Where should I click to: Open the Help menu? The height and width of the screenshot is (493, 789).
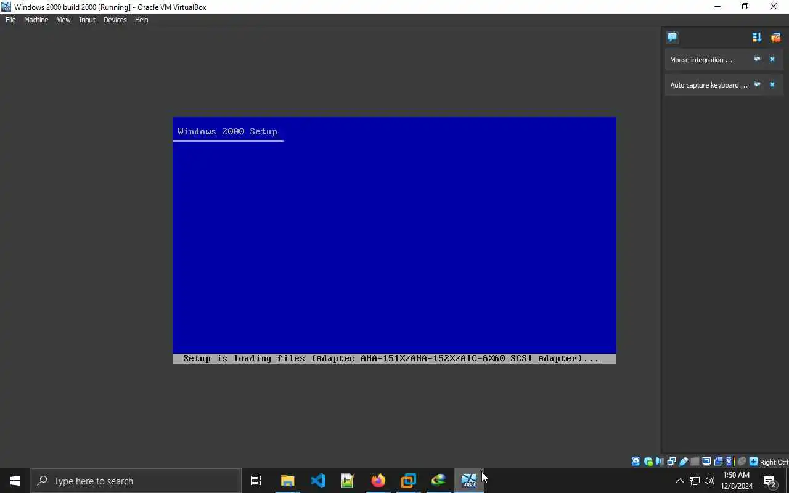pyautogui.click(x=141, y=20)
